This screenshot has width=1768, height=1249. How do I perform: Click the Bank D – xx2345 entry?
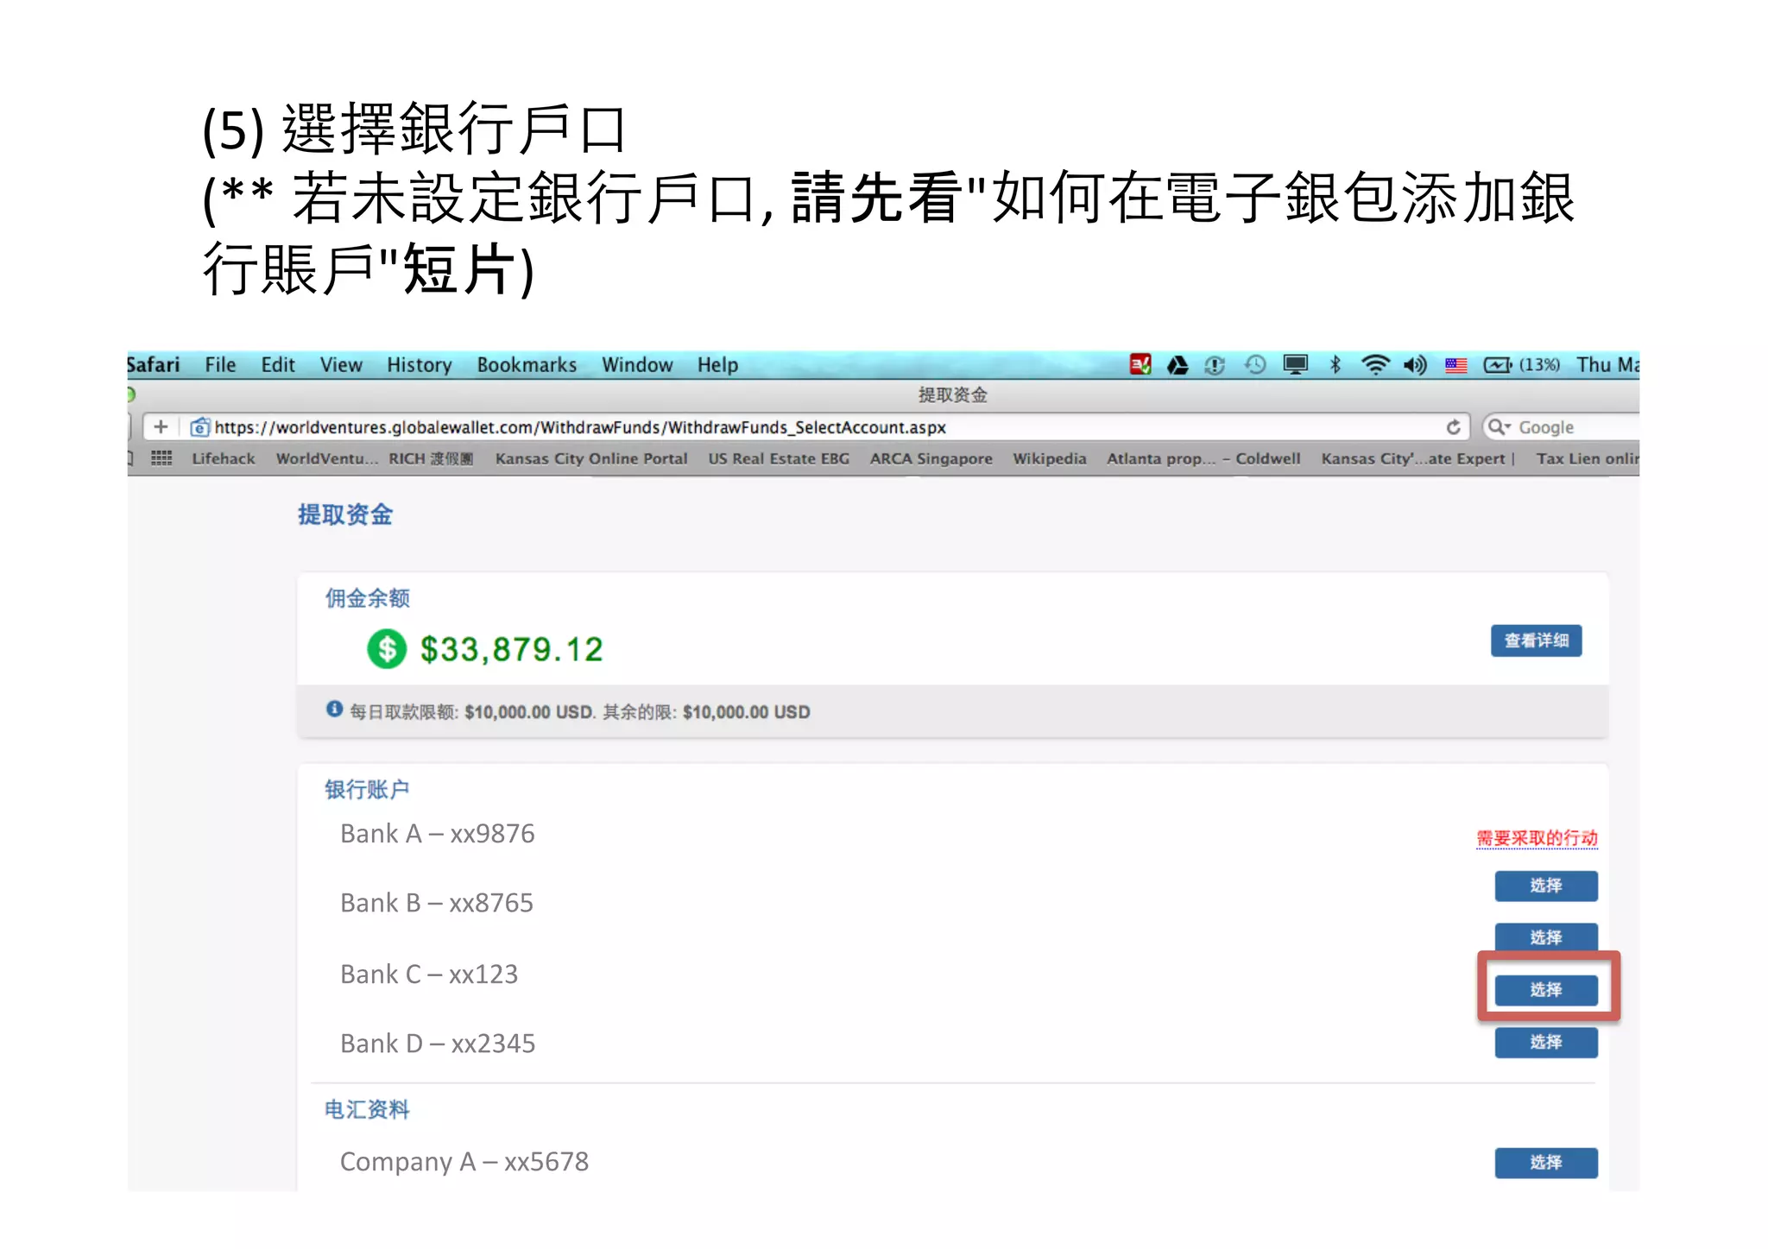pyautogui.click(x=438, y=1044)
